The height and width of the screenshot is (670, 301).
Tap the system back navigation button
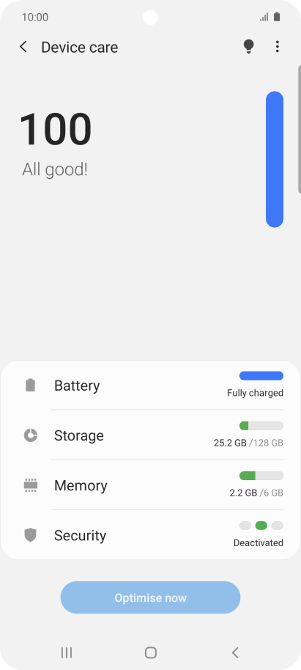234,652
